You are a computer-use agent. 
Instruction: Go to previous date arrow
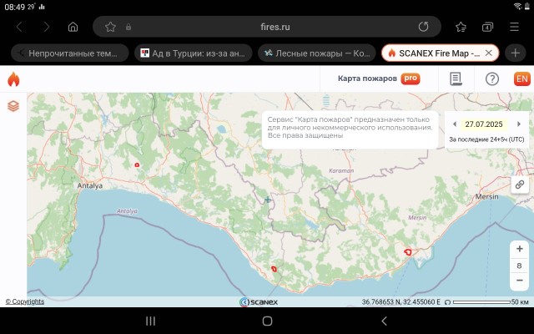[454, 124]
